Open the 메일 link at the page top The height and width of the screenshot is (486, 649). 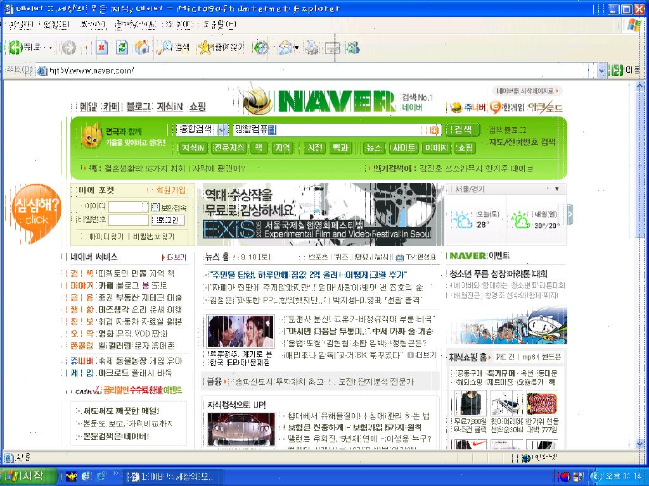(88, 106)
